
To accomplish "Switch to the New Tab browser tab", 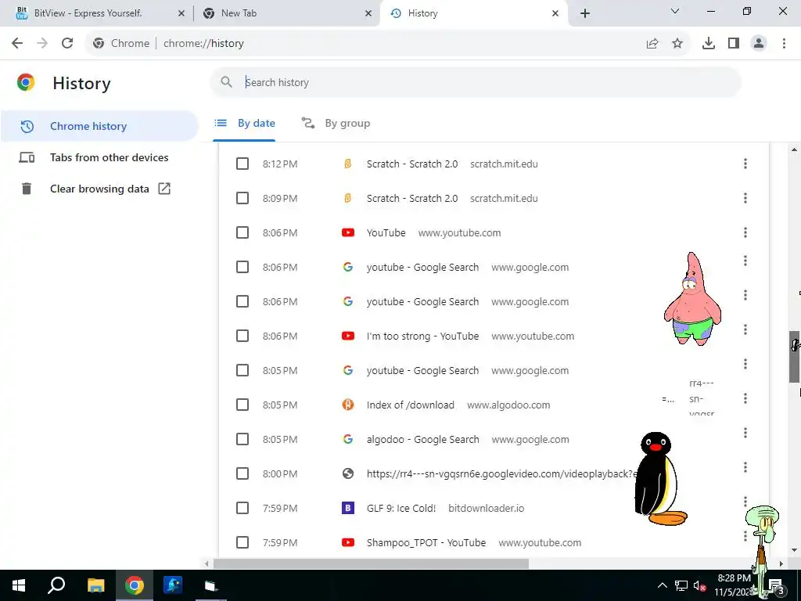I will (x=286, y=13).
